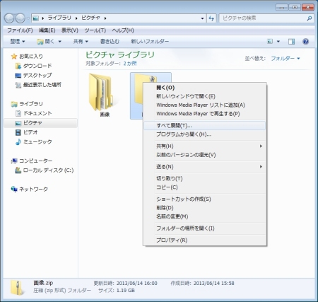Open the ツール(T) menu
The height and width of the screenshot is (302, 318).
[95, 30]
